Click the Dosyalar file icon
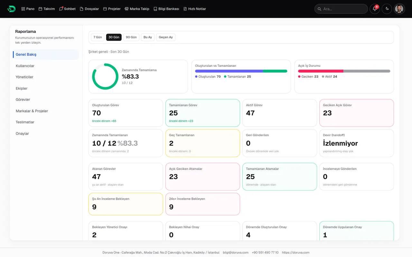The width and height of the screenshot is (412, 257). point(81,9)
